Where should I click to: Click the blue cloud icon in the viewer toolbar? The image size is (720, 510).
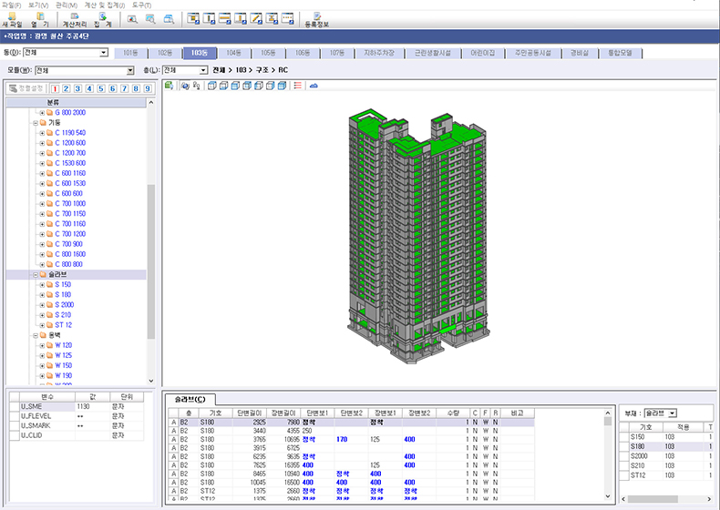point(314,86)
